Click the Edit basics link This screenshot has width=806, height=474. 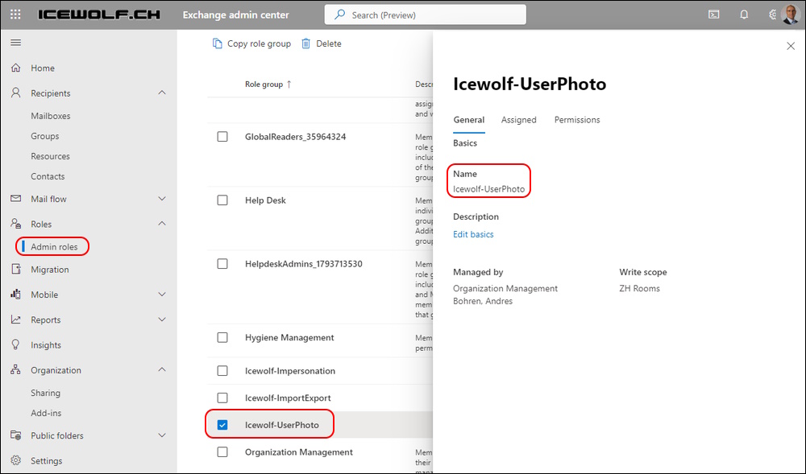[473, 234]
